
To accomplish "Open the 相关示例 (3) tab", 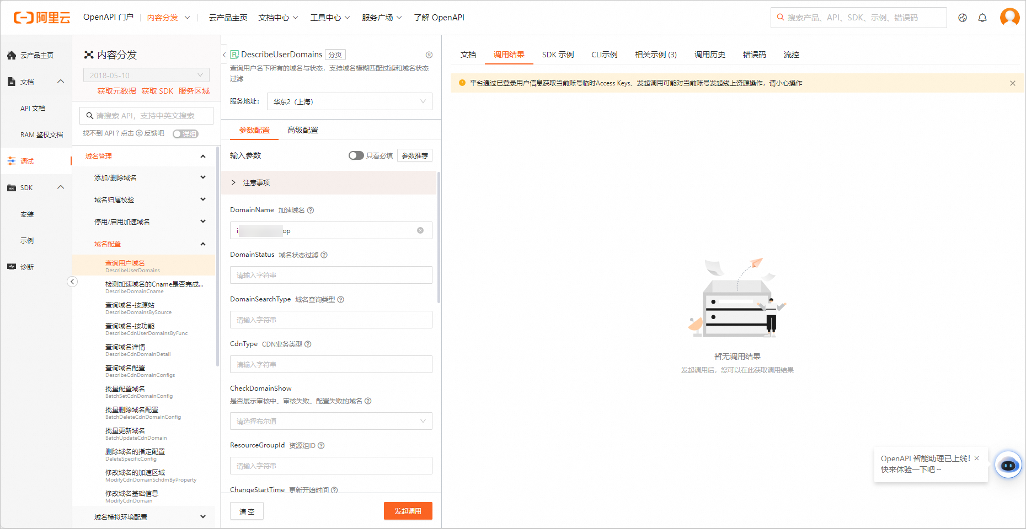I will click(656, 55).
